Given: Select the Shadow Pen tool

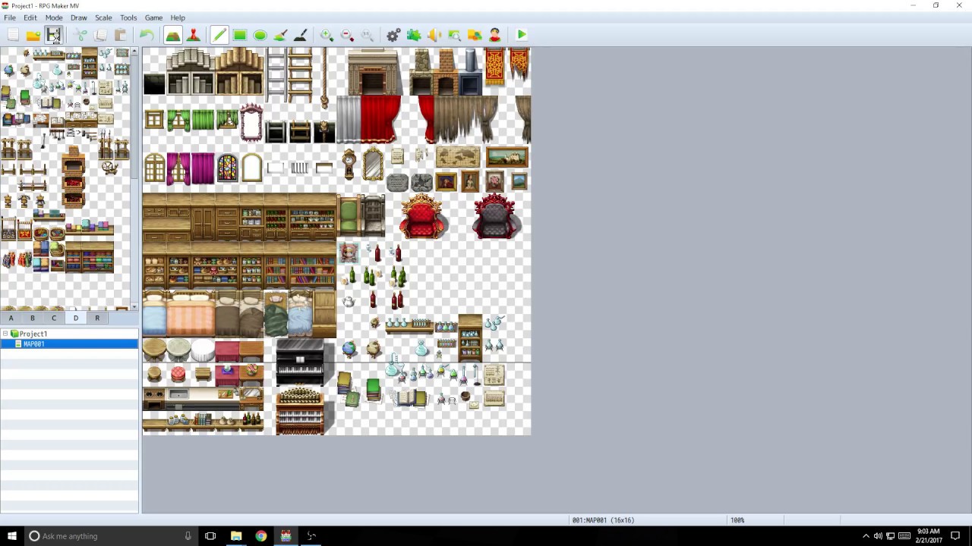Looking at the screenshot, I should 300,35.
